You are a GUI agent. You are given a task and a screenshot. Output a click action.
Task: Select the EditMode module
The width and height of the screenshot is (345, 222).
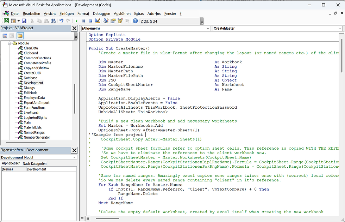coord(30,93)
